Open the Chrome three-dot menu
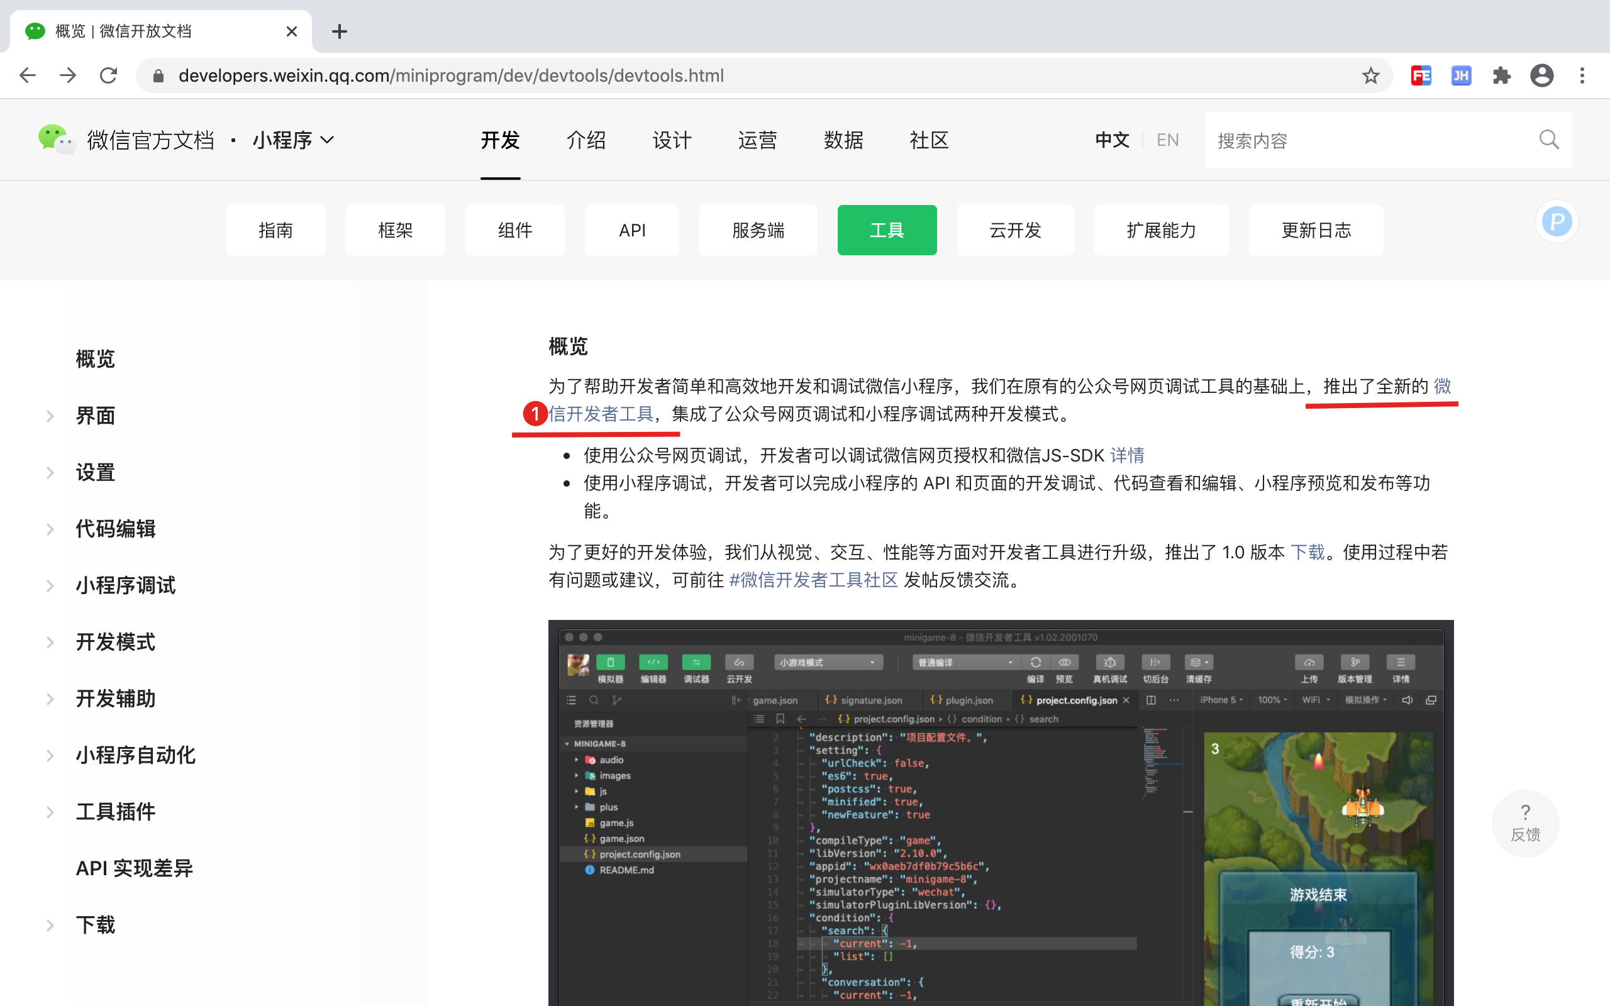The width and height of the screenshot is (1610, 1006). click(x=1582, y=75)
